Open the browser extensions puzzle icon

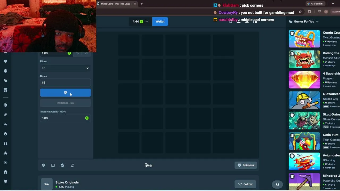[309, 12]
